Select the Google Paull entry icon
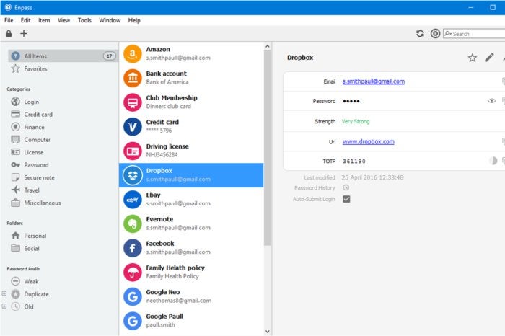The height and width of the screenshot is (336, 505). point(132,321)
